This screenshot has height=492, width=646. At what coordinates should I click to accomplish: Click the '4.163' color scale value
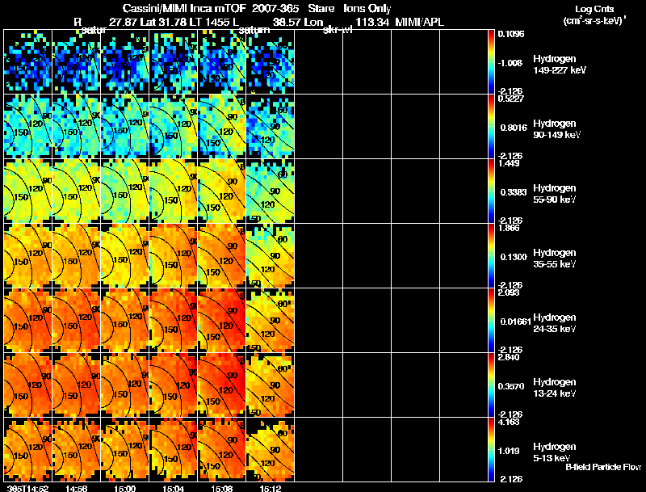pyautogui.click(x=509, y=422)
